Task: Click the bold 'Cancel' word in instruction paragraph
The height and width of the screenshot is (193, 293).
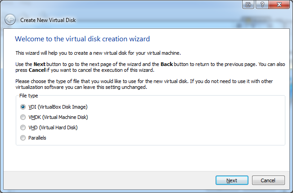Action: point(37,70)
